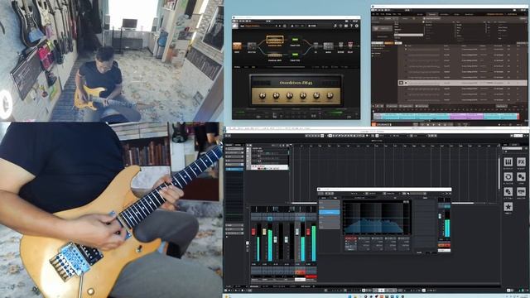This screenshot has height=298, width=530.
Task: Click the first red fader handle in mixer
Action: pyautogui.click(x=253, y=232)
